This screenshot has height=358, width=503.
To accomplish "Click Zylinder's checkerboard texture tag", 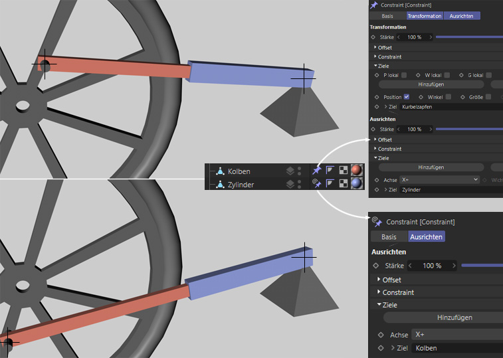I will tap(344, 183).
